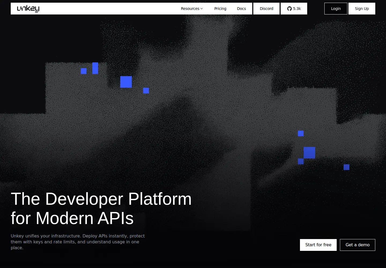Screen dimensions: 386x268
Task: Expand the Resources dropdown menu
Action: tap(192, 9)
